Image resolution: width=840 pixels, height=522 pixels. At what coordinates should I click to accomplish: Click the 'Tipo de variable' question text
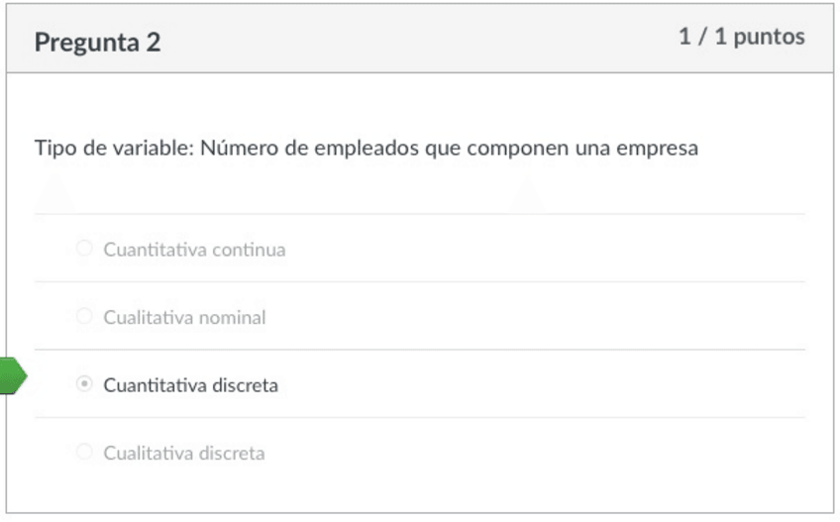[113, 149]
